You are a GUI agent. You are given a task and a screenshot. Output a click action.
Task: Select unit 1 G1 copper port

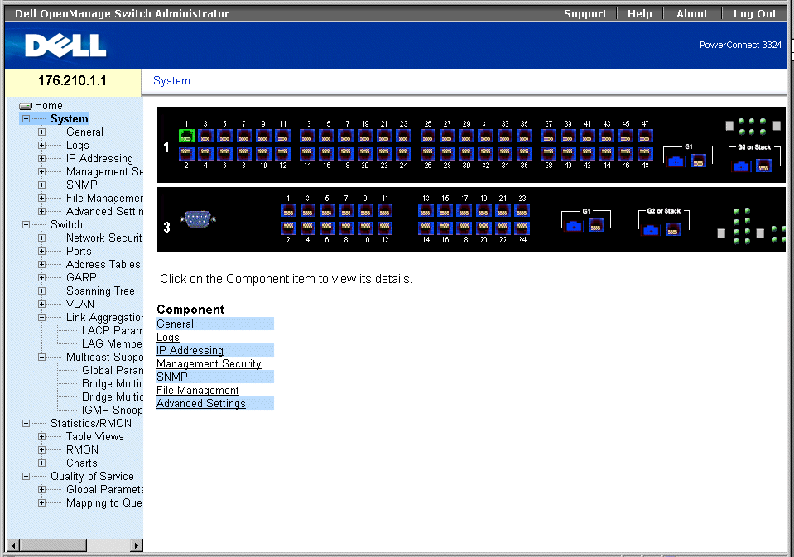[x=698, y=161]
